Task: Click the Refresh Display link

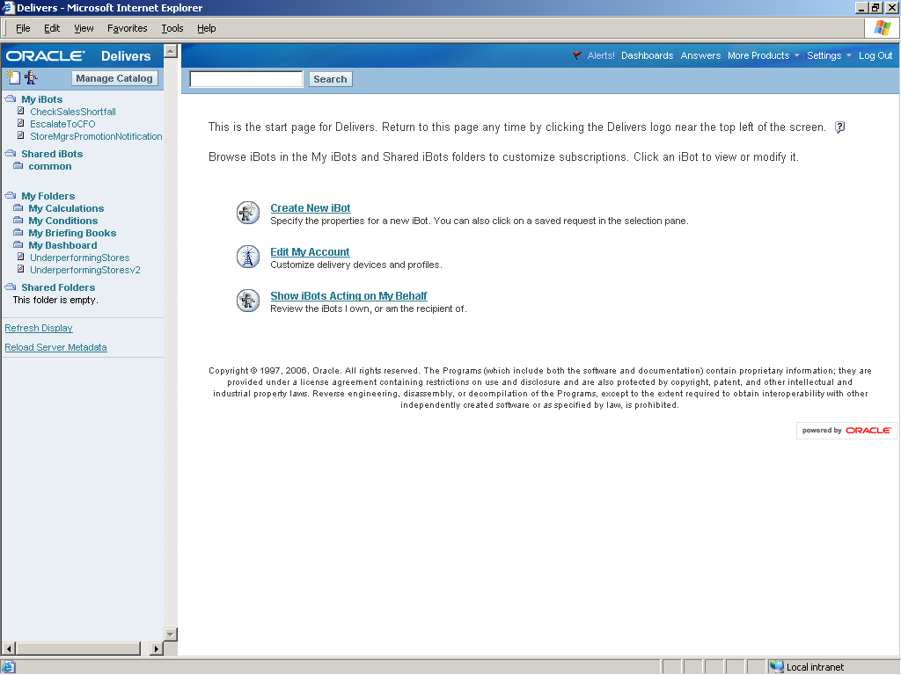Action: [39, 328]
